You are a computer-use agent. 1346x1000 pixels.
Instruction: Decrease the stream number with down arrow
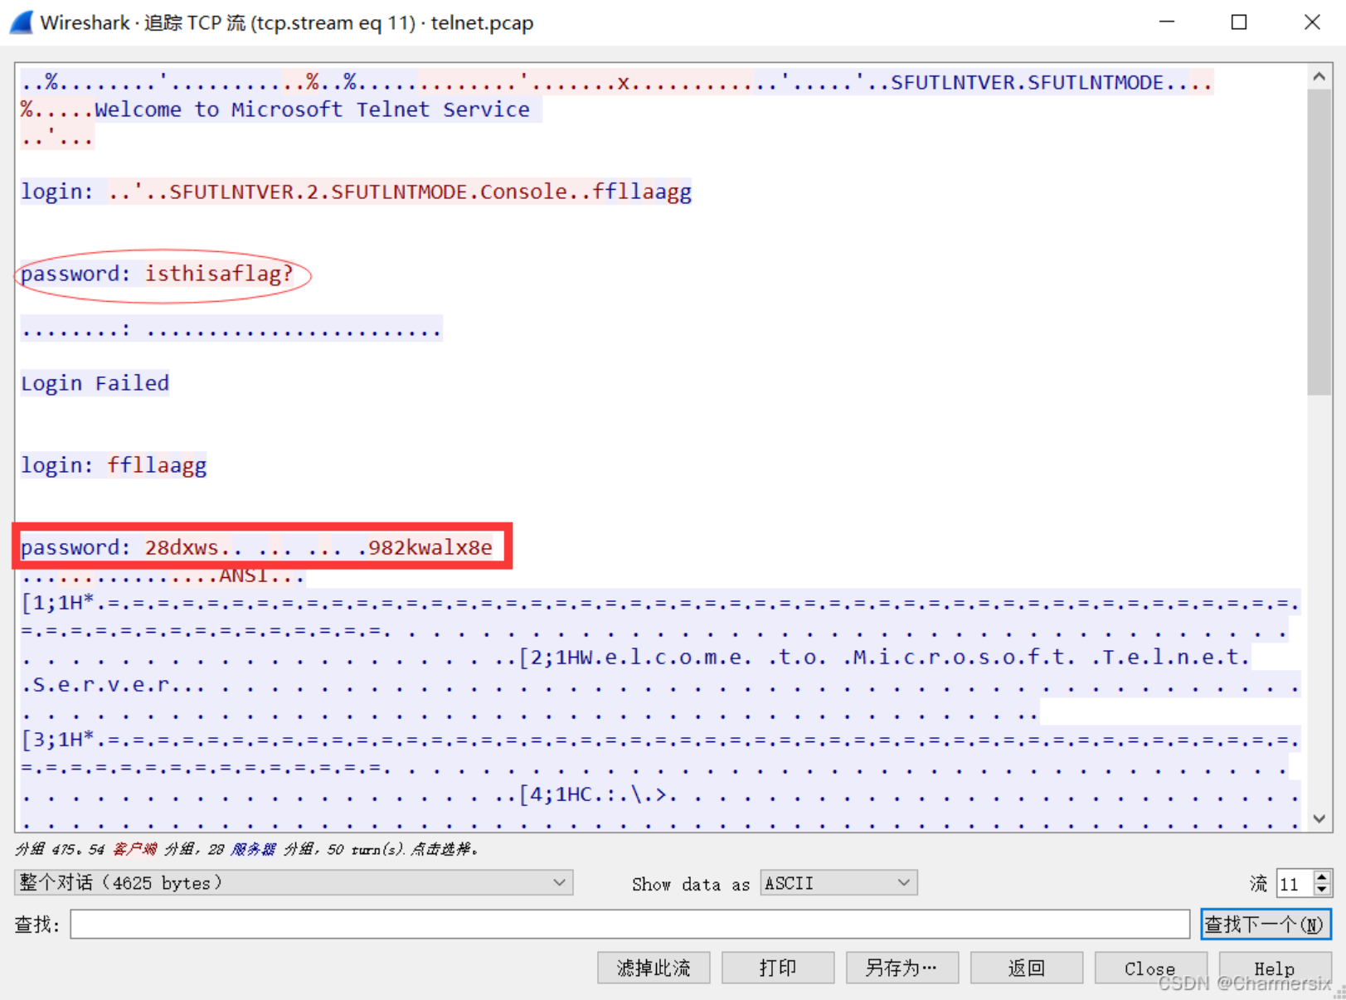click(x=1323, y=890)
